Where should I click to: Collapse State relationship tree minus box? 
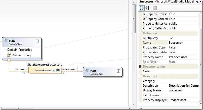[x=9, y=60]
